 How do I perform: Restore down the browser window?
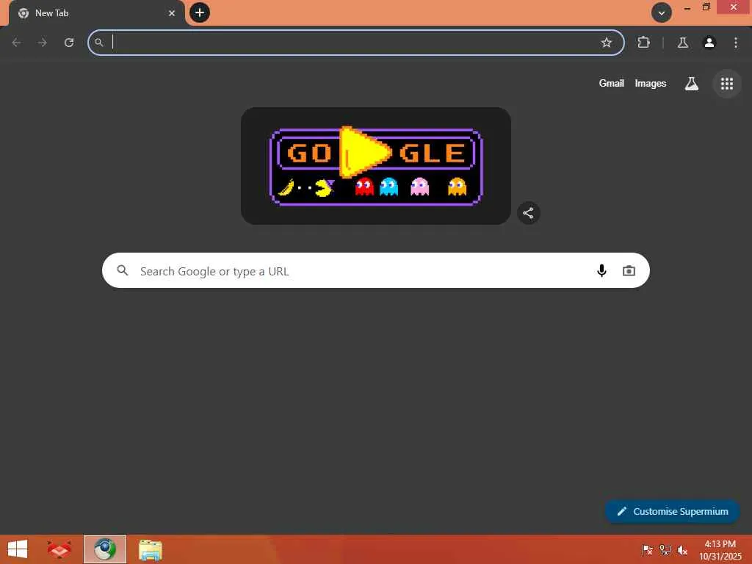click(706, 7)
